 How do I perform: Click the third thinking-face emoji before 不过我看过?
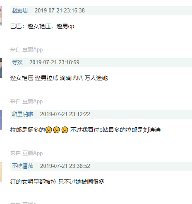(65, 130)
